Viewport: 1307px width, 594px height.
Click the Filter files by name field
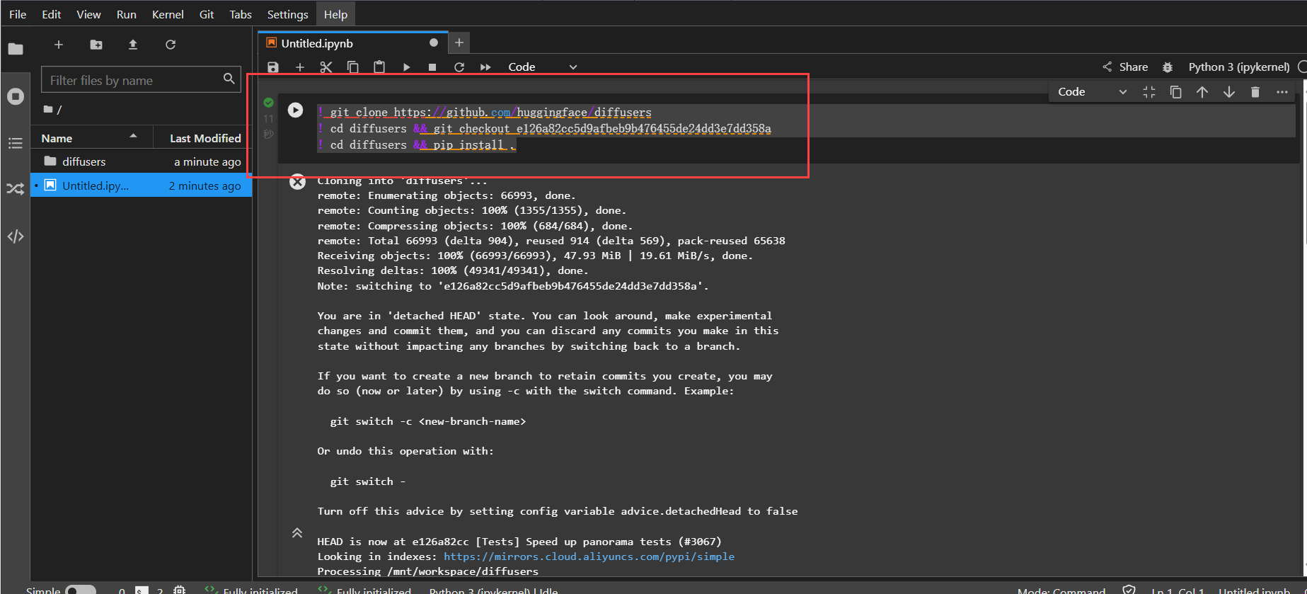140,80
